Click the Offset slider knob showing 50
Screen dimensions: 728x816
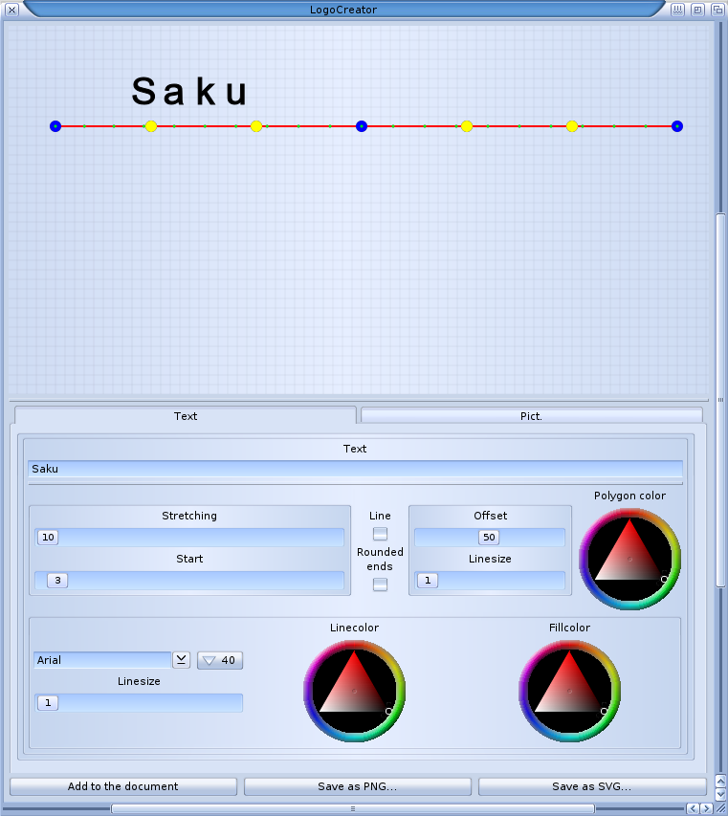pos(489,537)
